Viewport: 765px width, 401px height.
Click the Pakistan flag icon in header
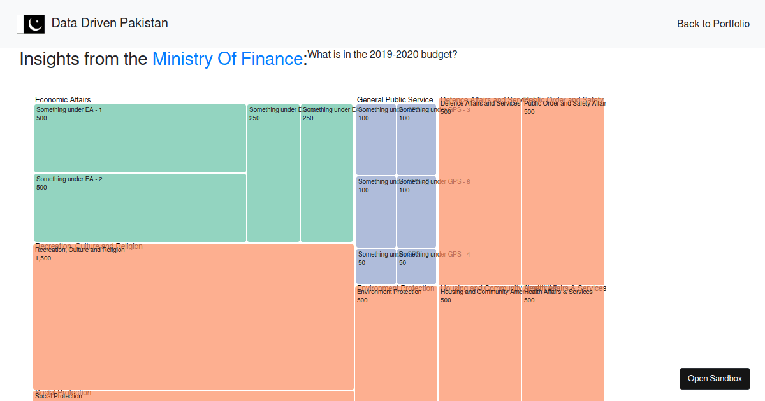pyautogui.click(x=31, y=24)
